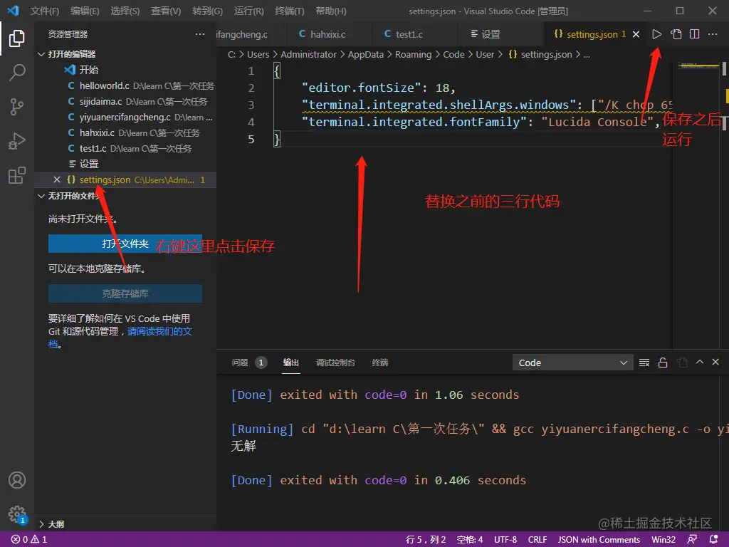Open the 选择(S) menu

coord(125,11)
